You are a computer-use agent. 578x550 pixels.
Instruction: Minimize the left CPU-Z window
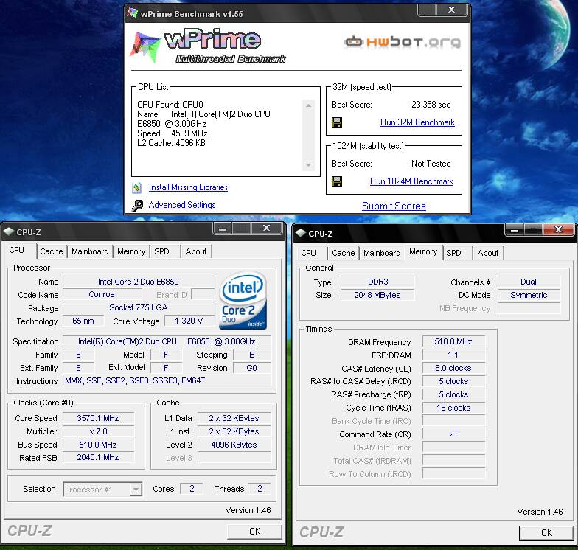[x=223, y=229]
